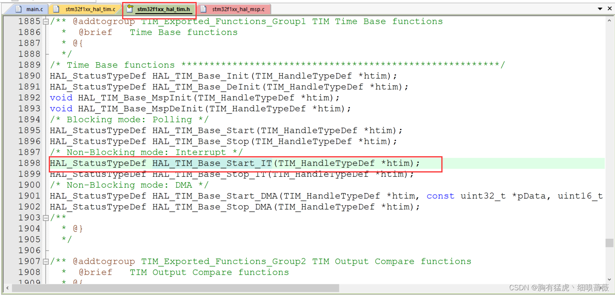The width and height of the screenshot is (615, 295).
Task: Click line number 1898 in the margin
Action: [x=31, y=163]
